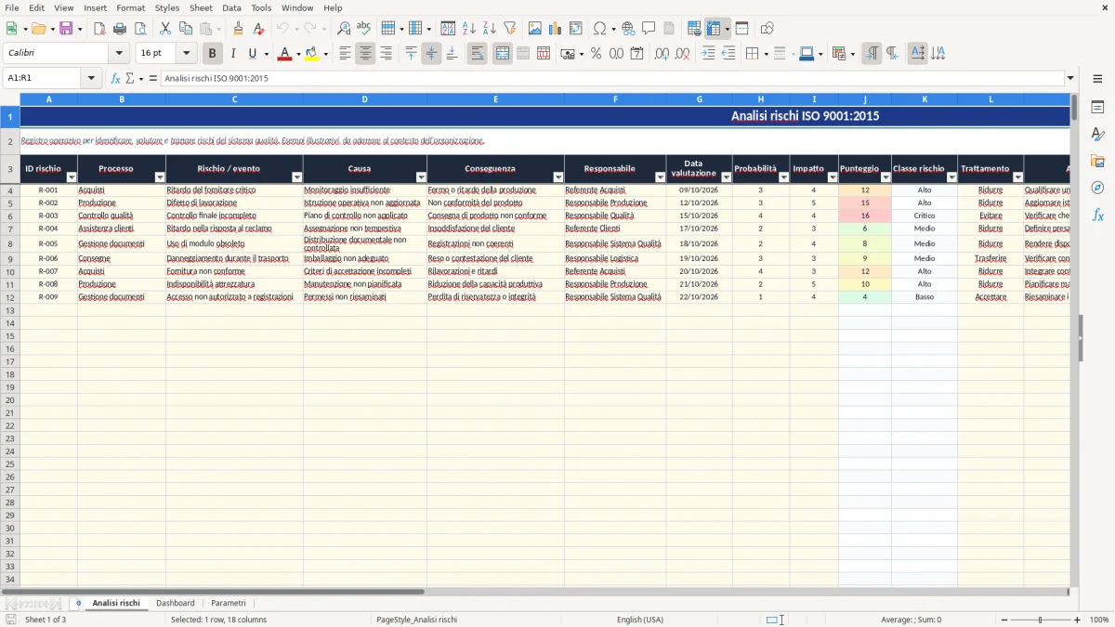Toggle Center Horizontally alignment
1115x627 pixels.
[x=365, y=54]
